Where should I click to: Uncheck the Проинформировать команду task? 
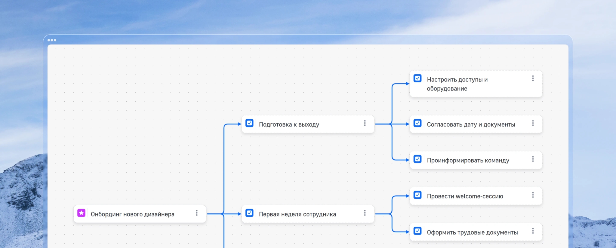click(417, 159)
